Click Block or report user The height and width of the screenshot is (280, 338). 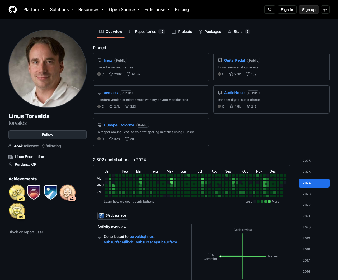click(26, 232)
